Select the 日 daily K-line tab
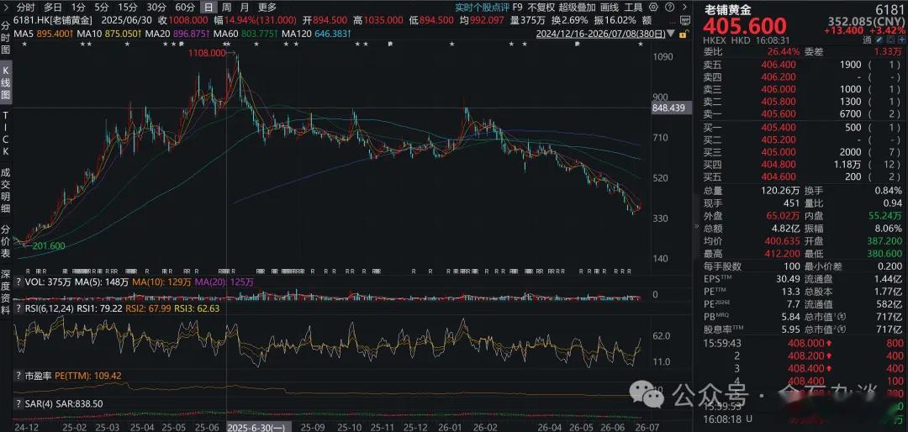 pyautogui.click(x=208, y=7)
